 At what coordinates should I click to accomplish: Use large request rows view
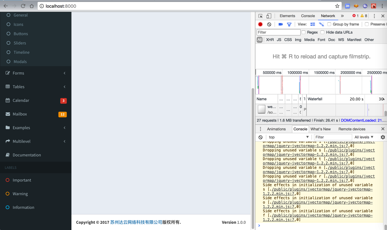(313, 24)
